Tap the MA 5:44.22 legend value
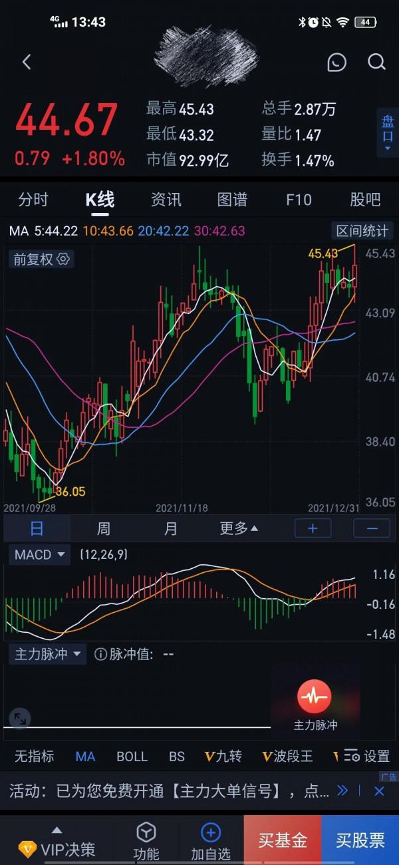Viewport: 399px width, 865px height. tap(43, 231)
